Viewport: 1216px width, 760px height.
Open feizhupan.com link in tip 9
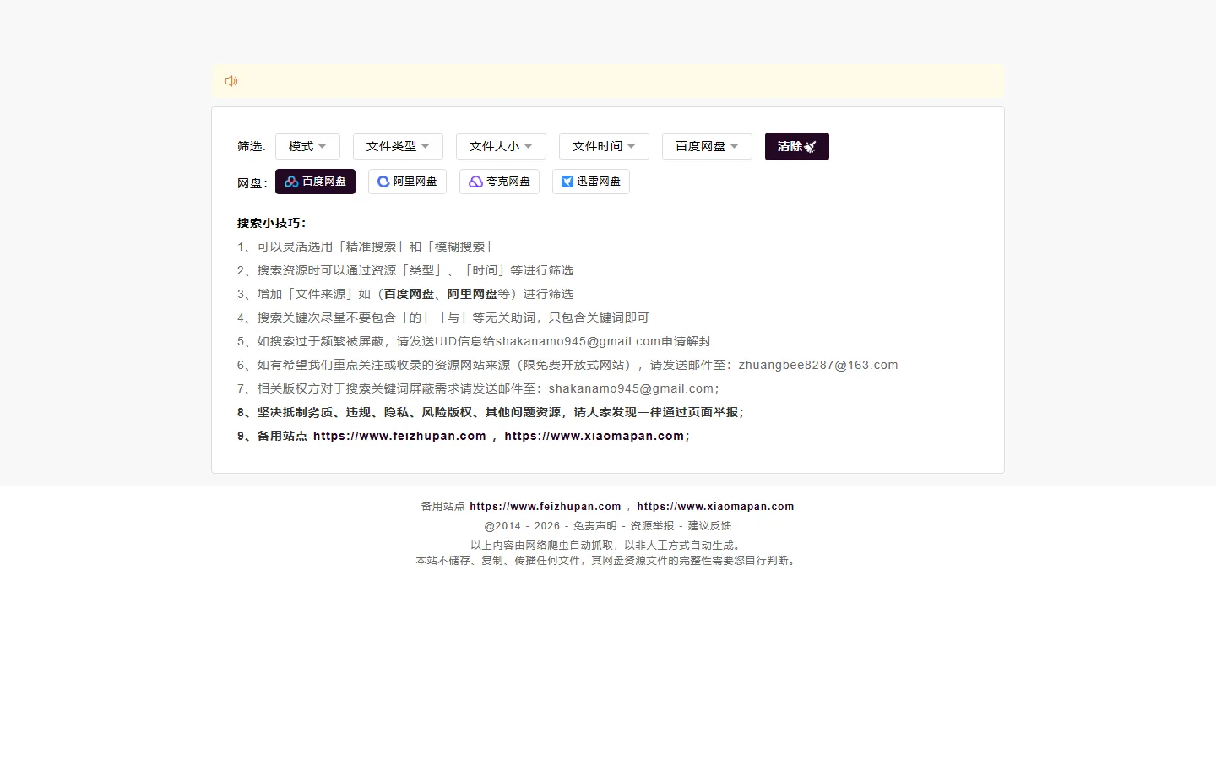pos(399,436)
